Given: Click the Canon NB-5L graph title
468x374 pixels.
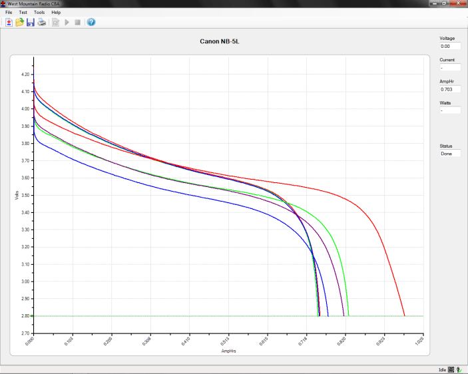Looking at the screenshot, I should (218, 41).
